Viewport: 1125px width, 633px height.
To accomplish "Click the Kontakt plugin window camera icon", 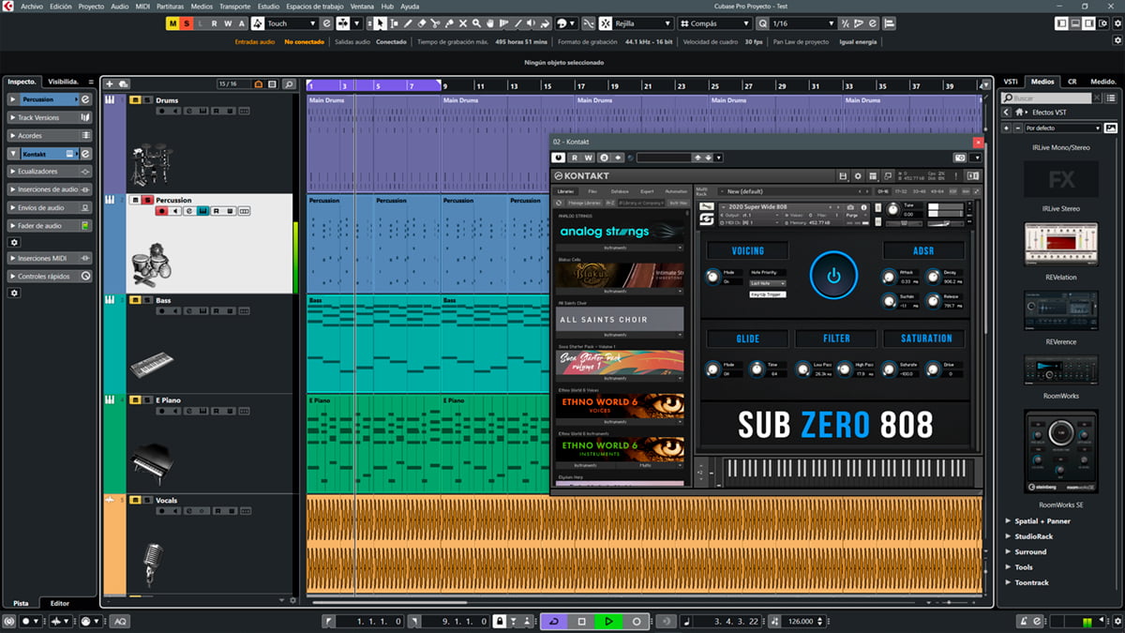I will coord(960,158).
